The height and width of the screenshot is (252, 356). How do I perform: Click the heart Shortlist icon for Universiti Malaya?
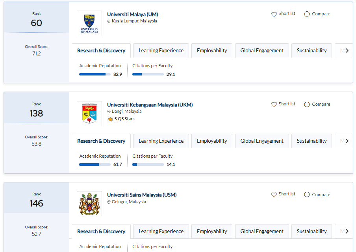click(274, 14)
